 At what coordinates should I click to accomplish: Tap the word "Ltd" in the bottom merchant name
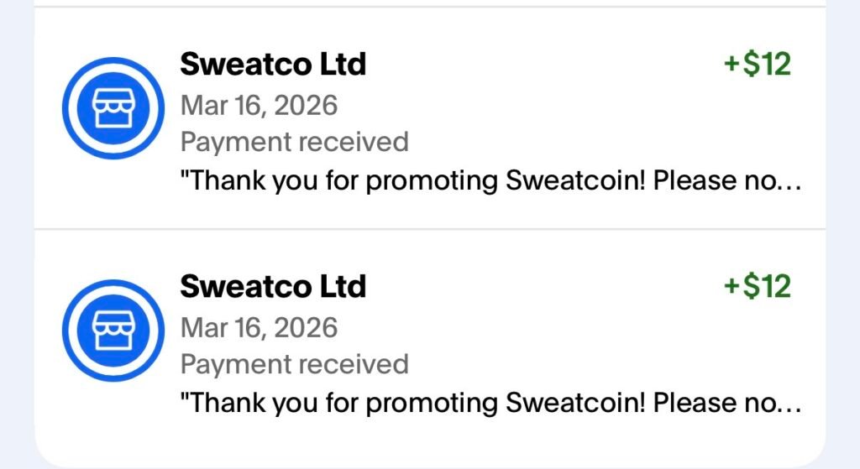[338, 287]
